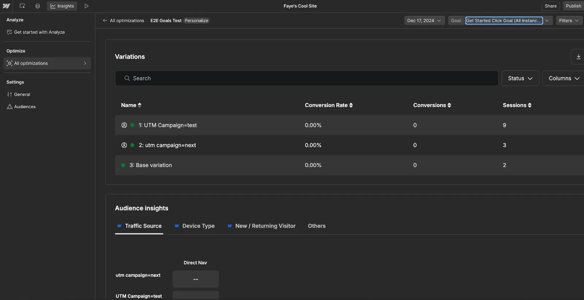Open the Goal selector dropdown
This screenshot has height=300, width=584.
coord(500,20)
